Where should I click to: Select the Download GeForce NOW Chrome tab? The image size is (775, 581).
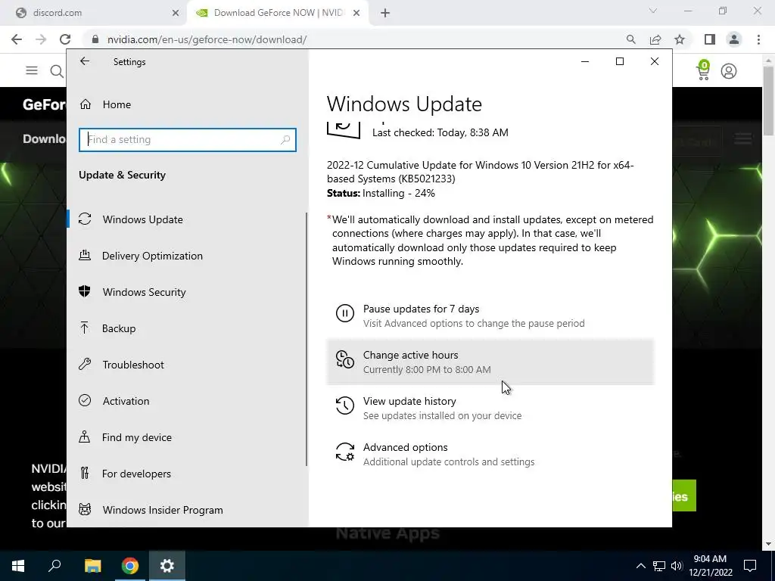(277, 13)
